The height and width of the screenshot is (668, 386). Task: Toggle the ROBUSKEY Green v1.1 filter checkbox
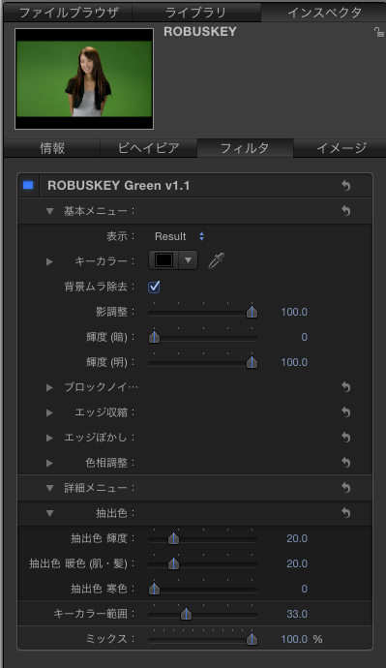pos(28,185)
